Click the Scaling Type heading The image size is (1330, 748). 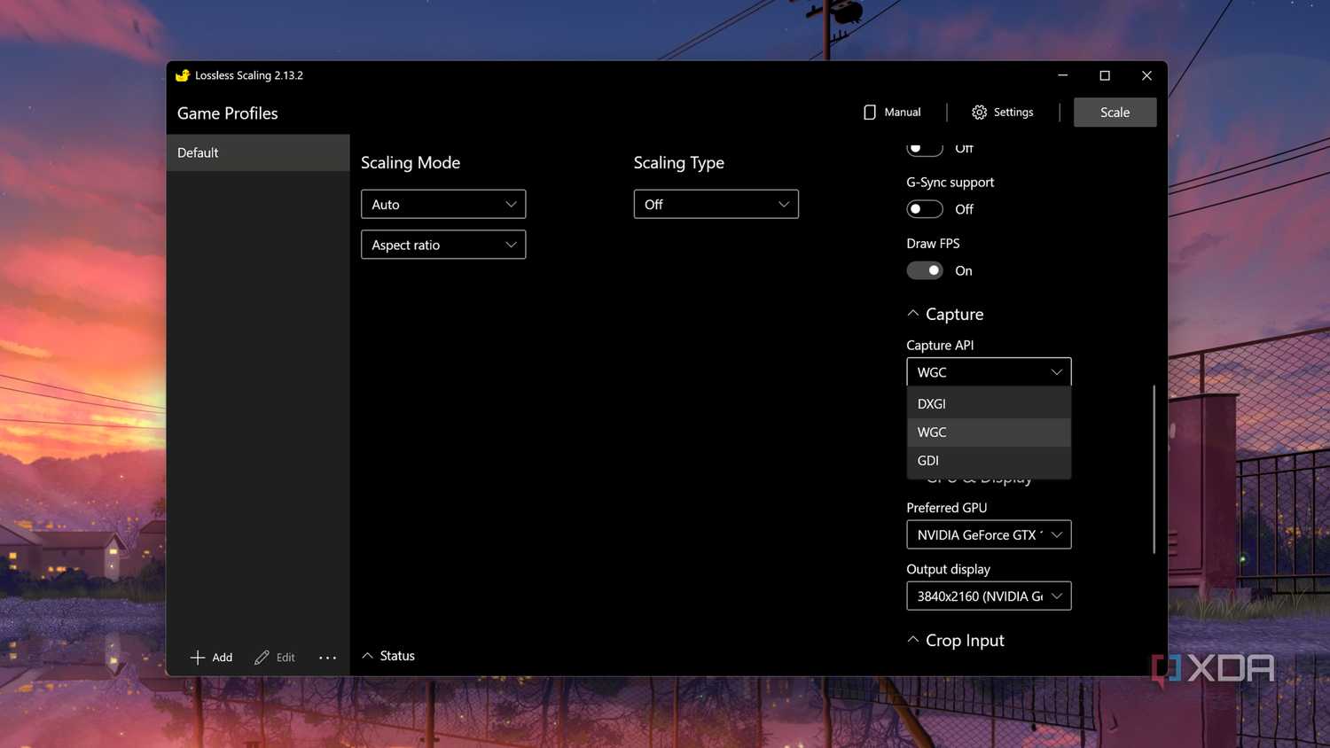coord(679,163)
